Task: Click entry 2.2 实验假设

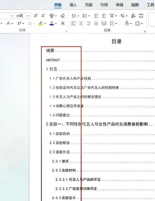Action: (60, 143)
